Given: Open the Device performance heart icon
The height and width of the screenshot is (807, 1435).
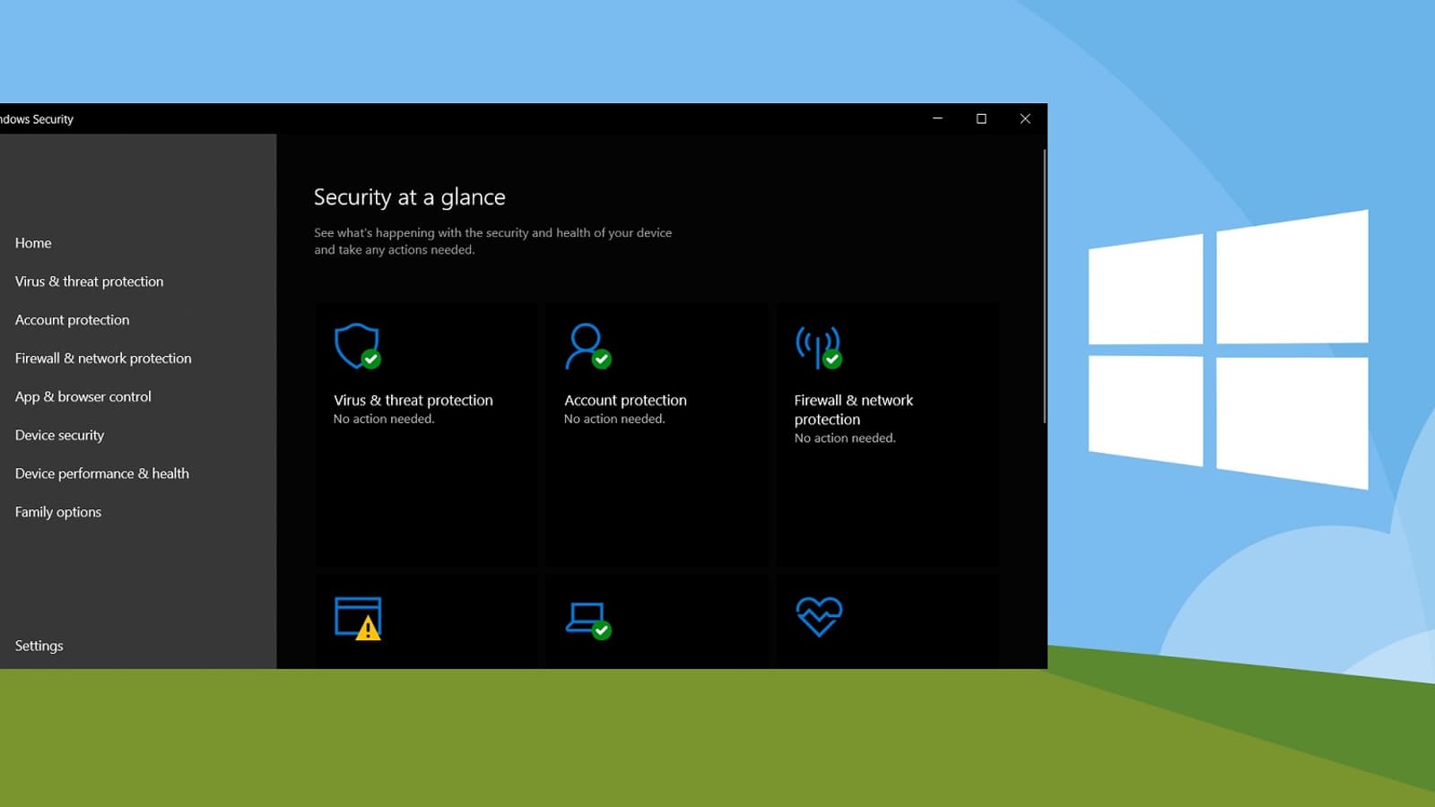Looking at the screenshot, I should point(819,617).
